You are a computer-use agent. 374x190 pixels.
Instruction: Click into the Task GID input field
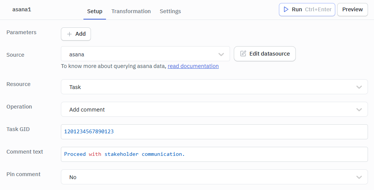[x=214, y=131]
